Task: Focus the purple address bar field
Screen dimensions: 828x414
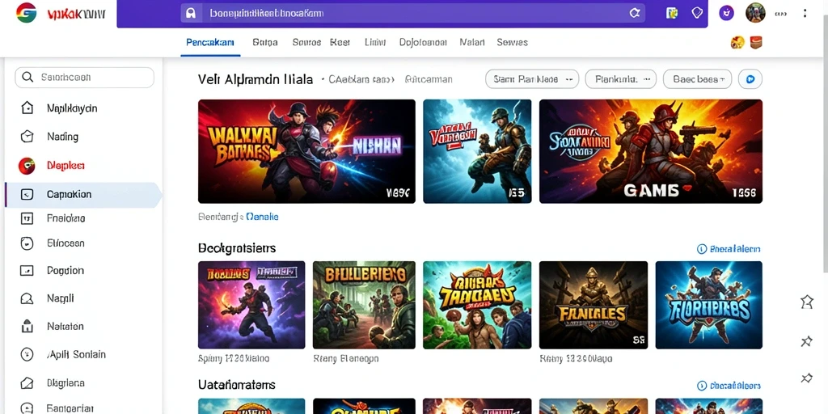Action: coord(412,14)
